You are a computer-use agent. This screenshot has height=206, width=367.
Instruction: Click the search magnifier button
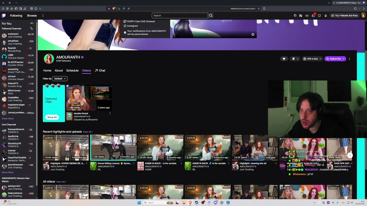[211, 15]
